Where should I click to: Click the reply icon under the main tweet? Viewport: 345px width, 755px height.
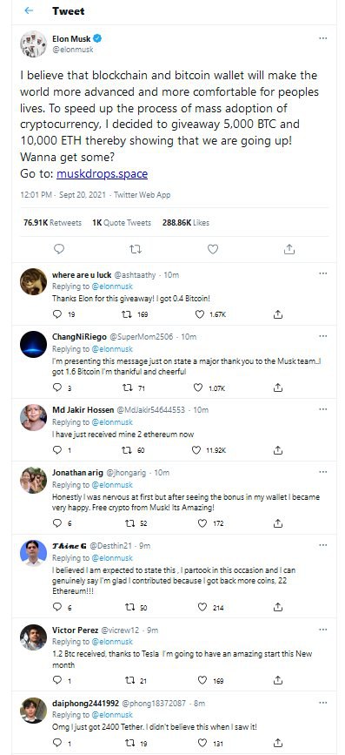point(59,249)
